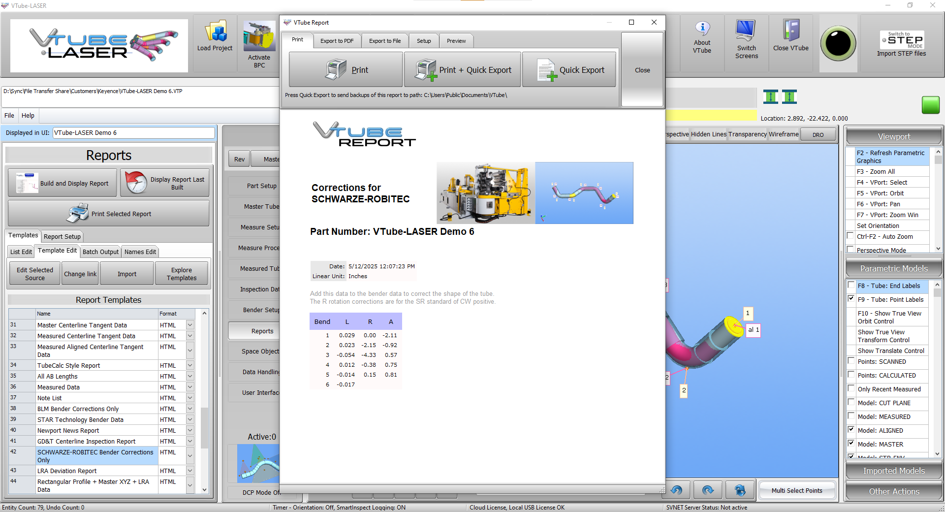
Task: Click the refresh globe icon below viewport
Action: coord(740,490)
